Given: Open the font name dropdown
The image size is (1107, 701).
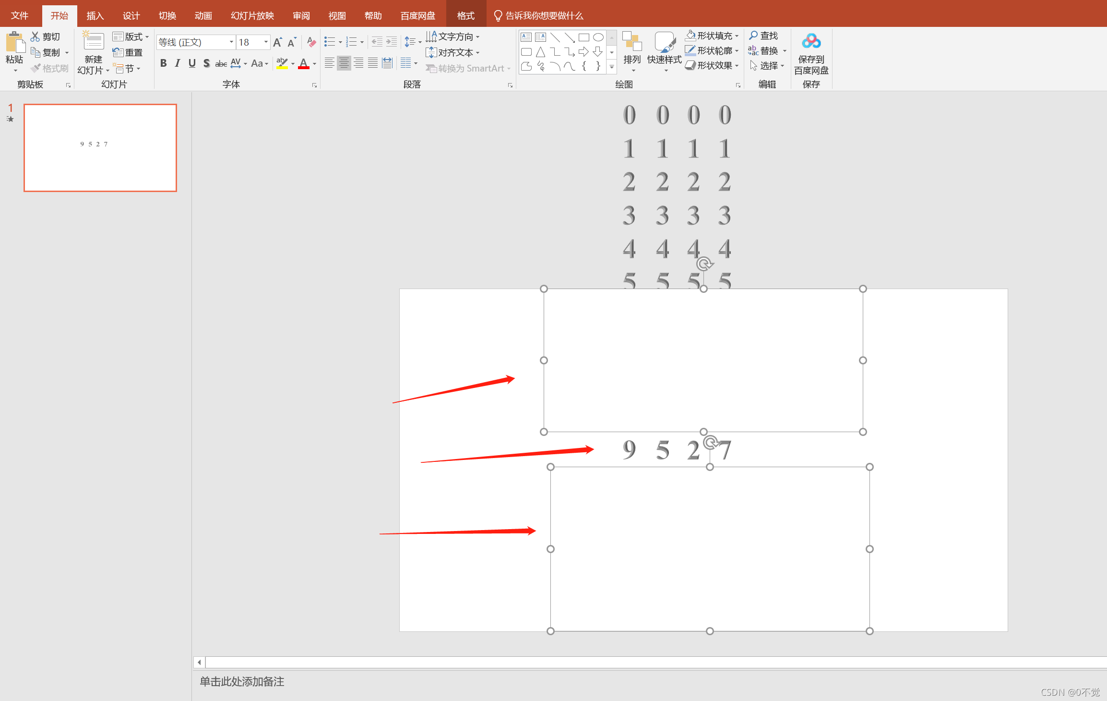Looking at the screenshot, I should 231,42.
